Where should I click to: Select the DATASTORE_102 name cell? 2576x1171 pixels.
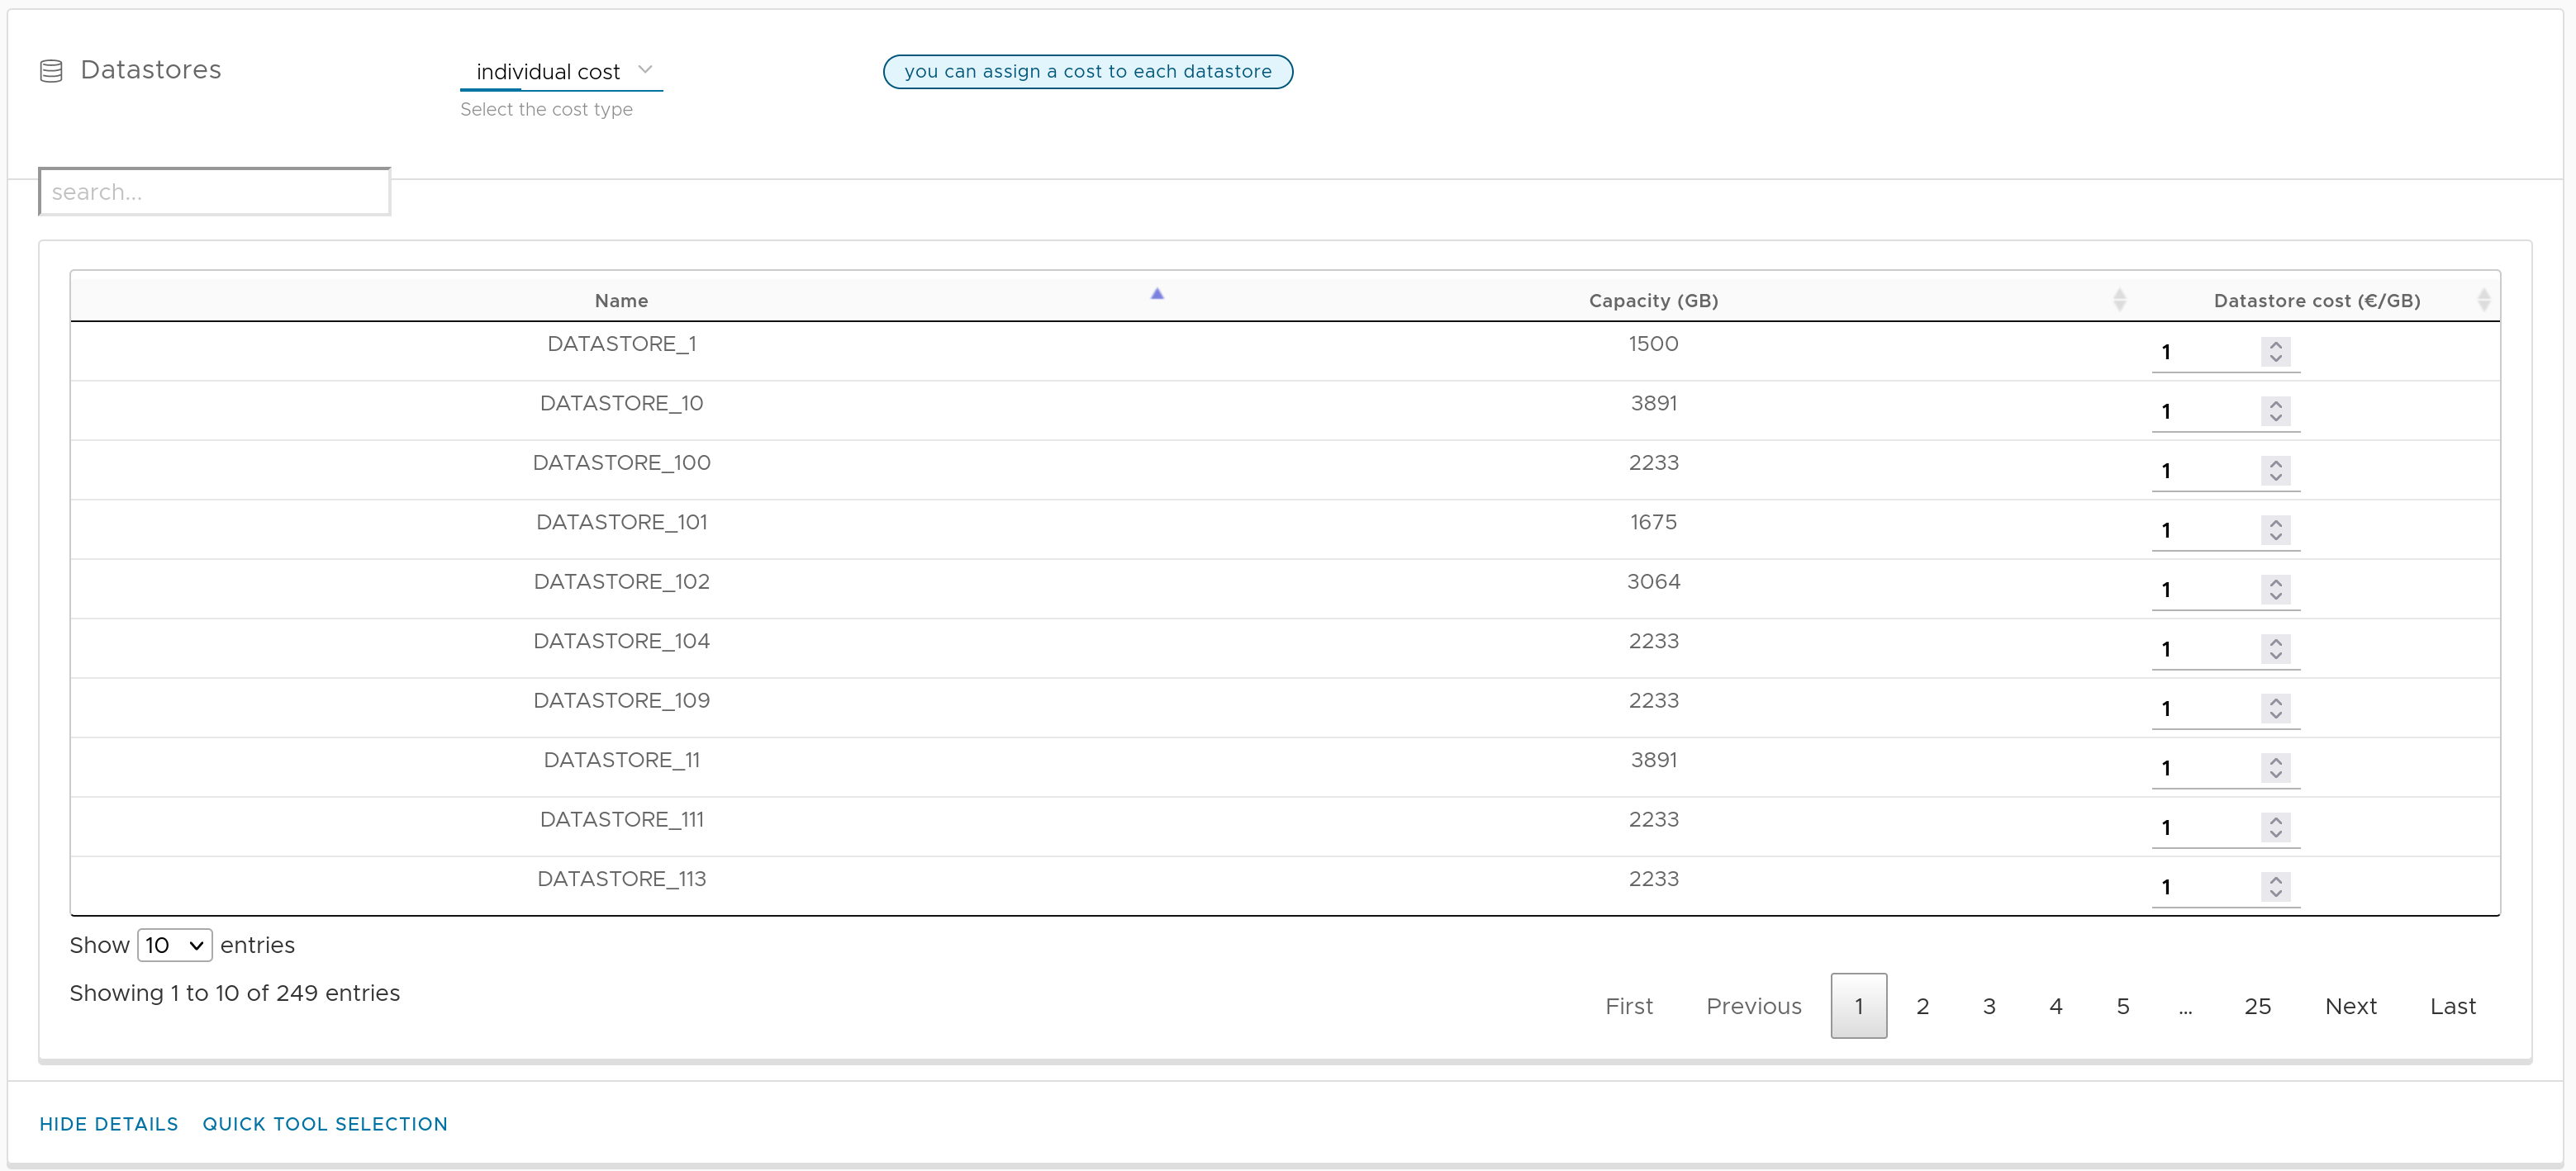621,581
